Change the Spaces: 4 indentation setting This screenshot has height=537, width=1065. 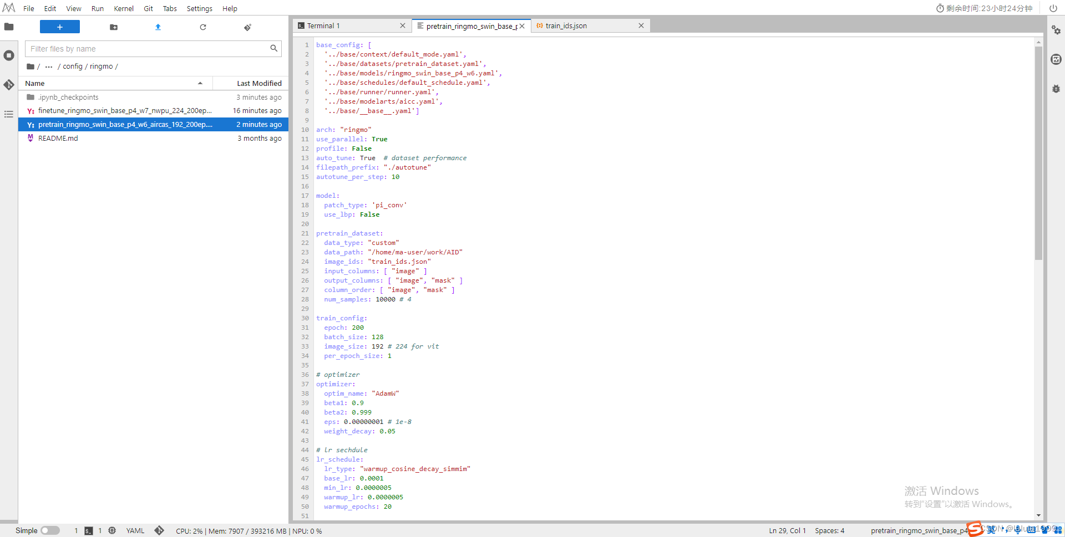829,530
